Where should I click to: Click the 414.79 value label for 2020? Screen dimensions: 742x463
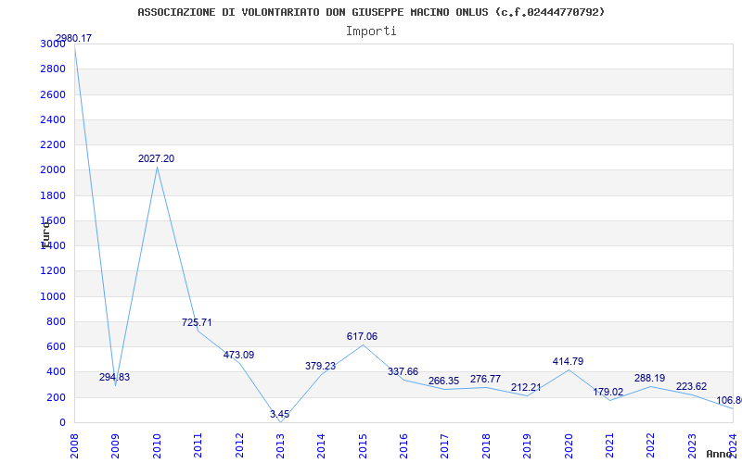coord(568,361)
